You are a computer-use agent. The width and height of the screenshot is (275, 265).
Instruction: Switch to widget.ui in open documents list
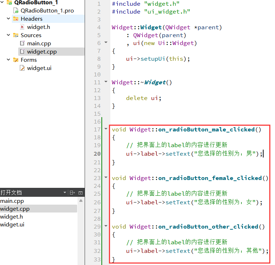click(12, 225)
